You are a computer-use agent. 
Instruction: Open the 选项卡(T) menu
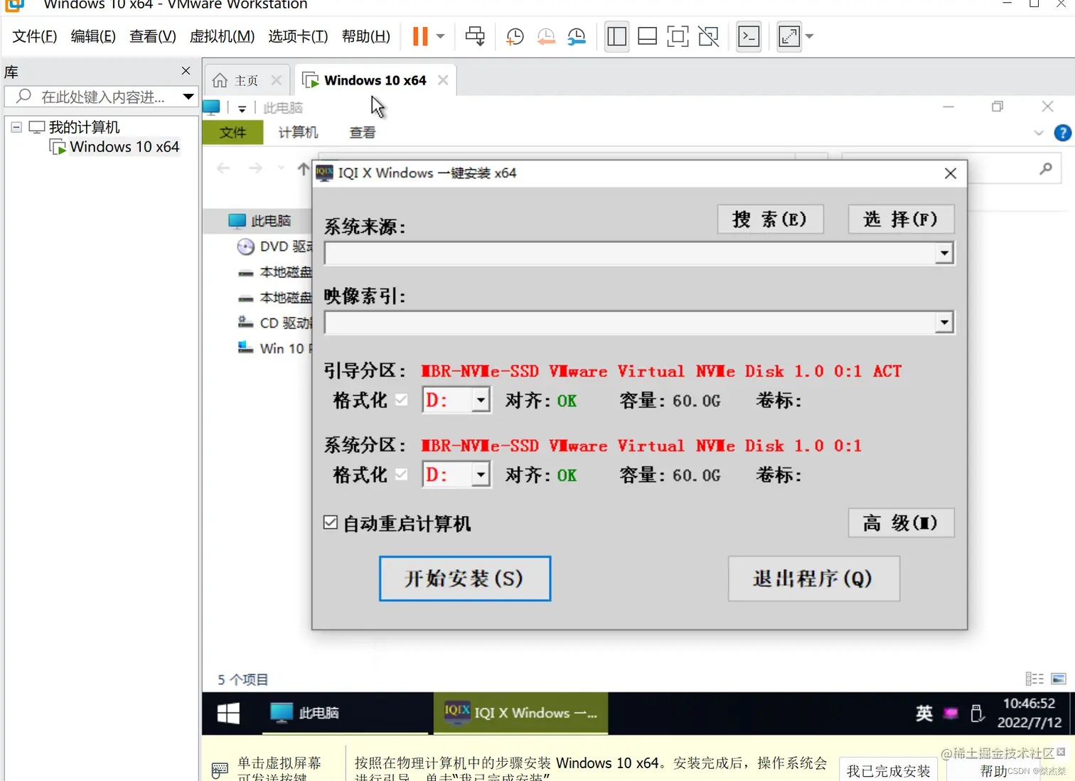(x=298, y=36)
